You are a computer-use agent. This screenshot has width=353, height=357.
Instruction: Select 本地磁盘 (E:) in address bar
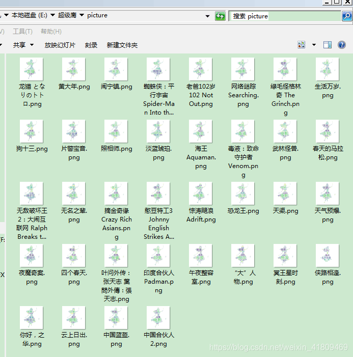30,15
